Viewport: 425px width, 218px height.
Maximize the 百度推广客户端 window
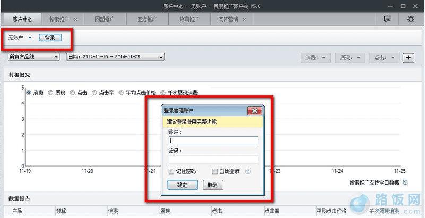pos(403,6)
